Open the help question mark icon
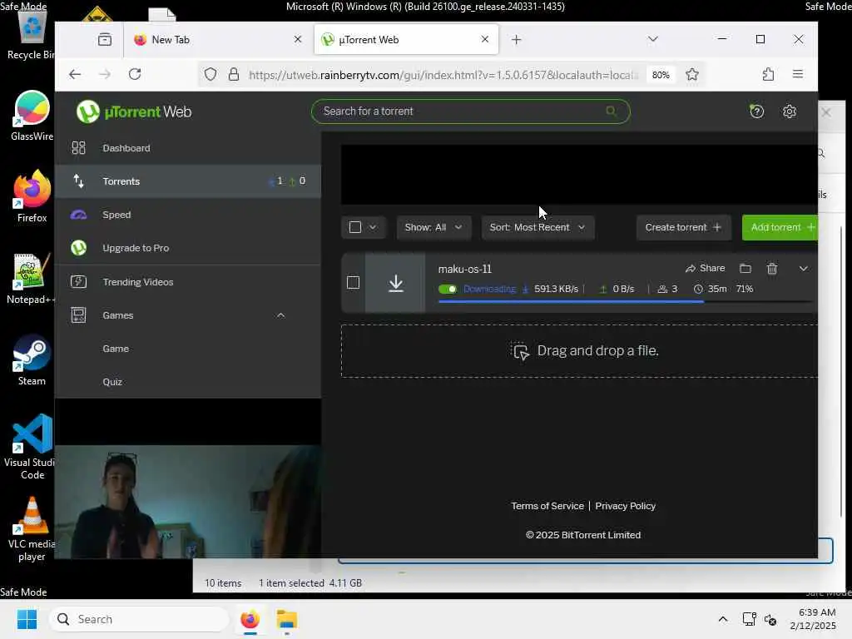Image resolution: width=852 pixels, height=639 pixels. [756, 111]
